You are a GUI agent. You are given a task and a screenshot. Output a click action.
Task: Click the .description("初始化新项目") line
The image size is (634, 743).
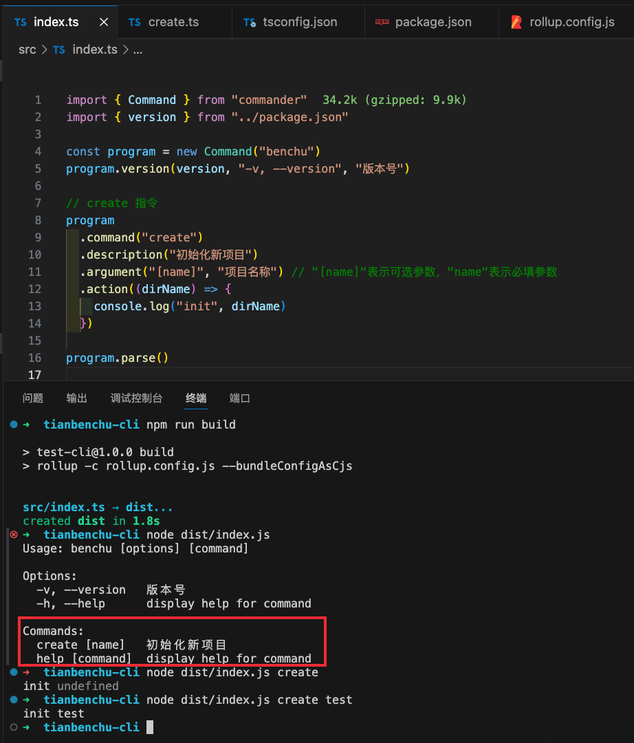(x=168, y=255)
